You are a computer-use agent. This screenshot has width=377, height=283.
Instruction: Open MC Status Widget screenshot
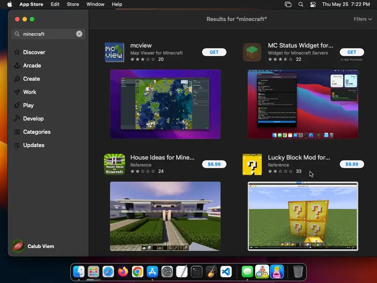pyautogui.click(x=303, y=104)
